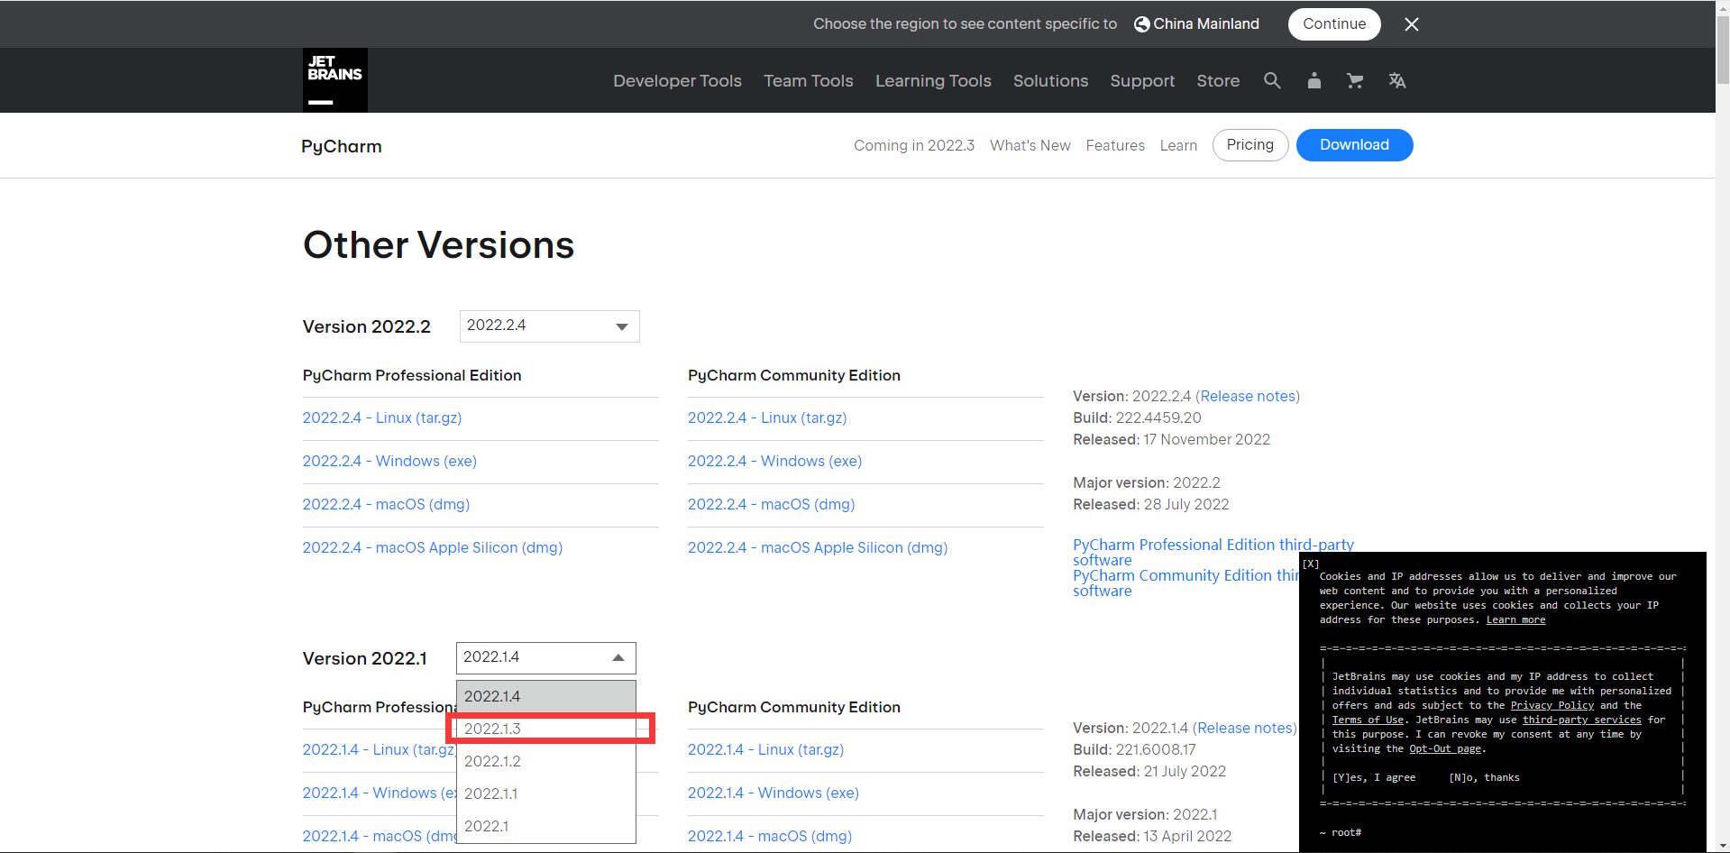Collapse the Version 2022.1 dropdown
The height and width of the screenshot is (853, 1730).
tap(546, 658)
